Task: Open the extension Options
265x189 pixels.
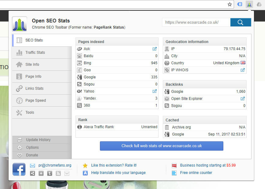Action: [42, 148]
